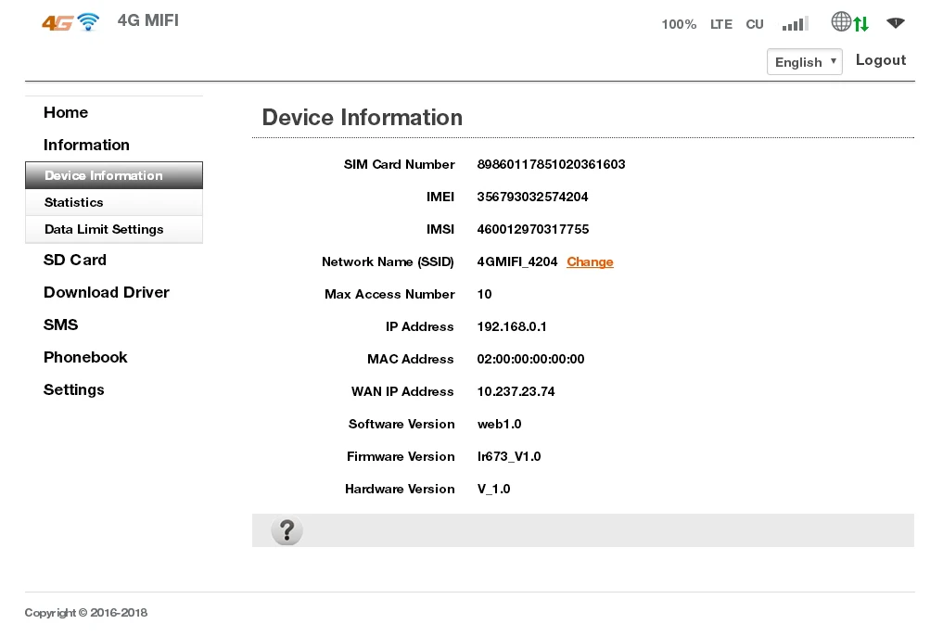Open the English language dropdown

click(803, 61)
